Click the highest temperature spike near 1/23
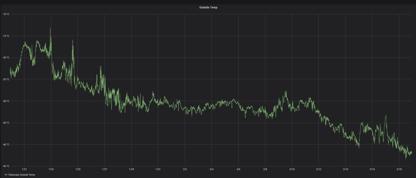The height and width of the screenshot is (178, 416). (x=50, y=29)
